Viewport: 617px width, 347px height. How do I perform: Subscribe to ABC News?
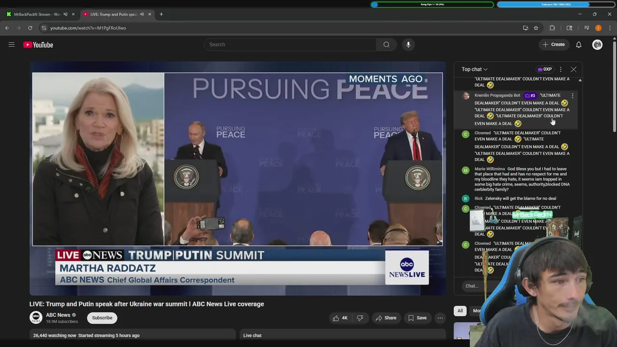point(102,318)
